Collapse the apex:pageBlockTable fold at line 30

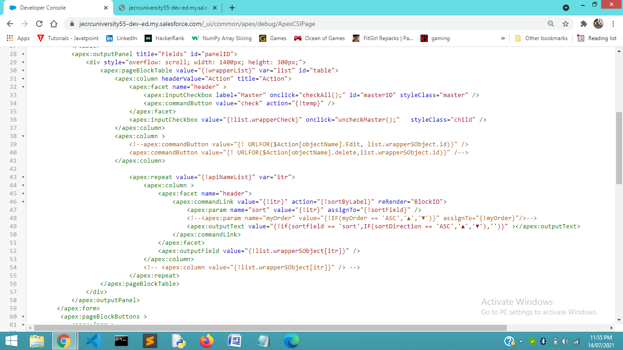[24, 70]
